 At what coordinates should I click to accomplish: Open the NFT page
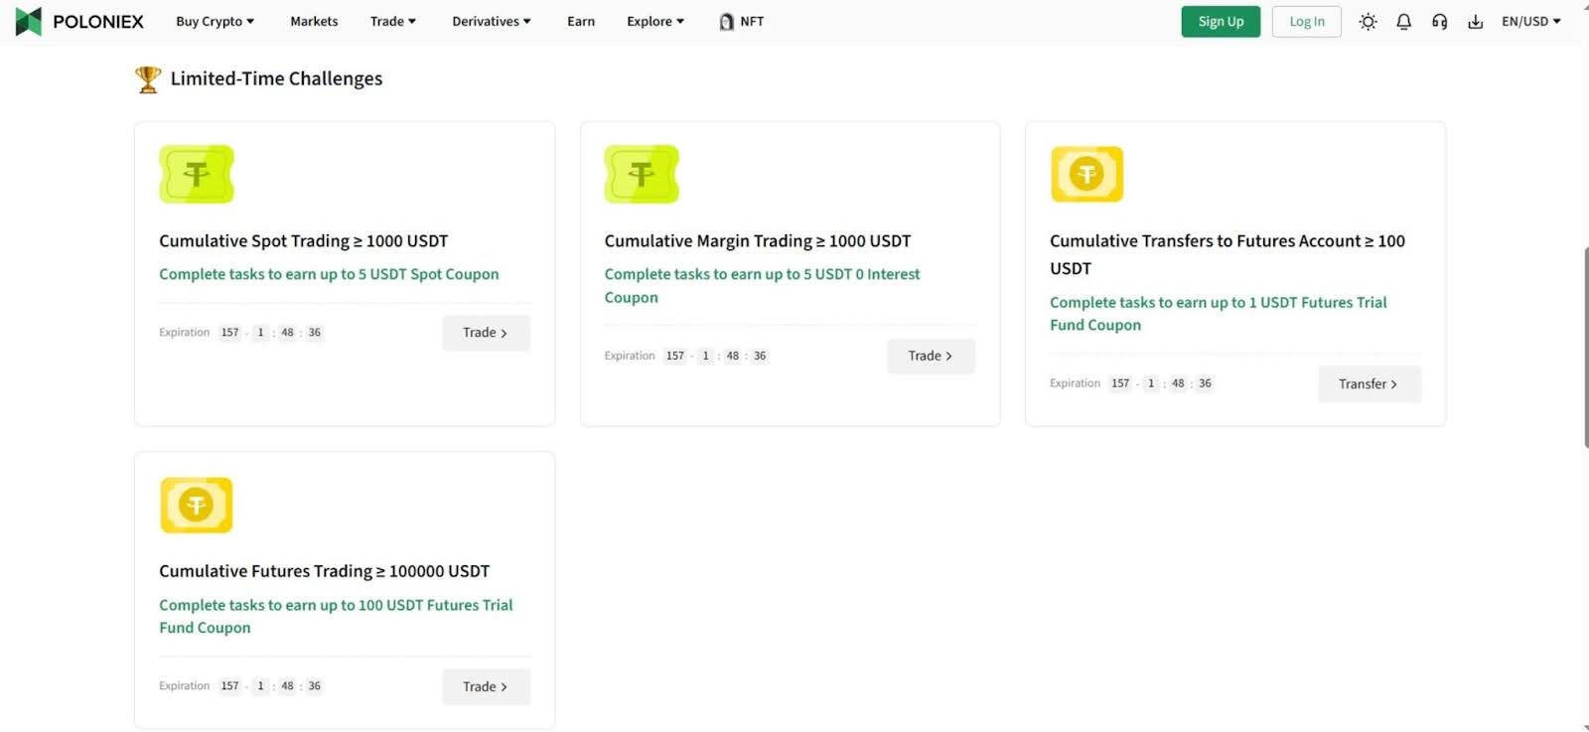[x=741, y=21]
